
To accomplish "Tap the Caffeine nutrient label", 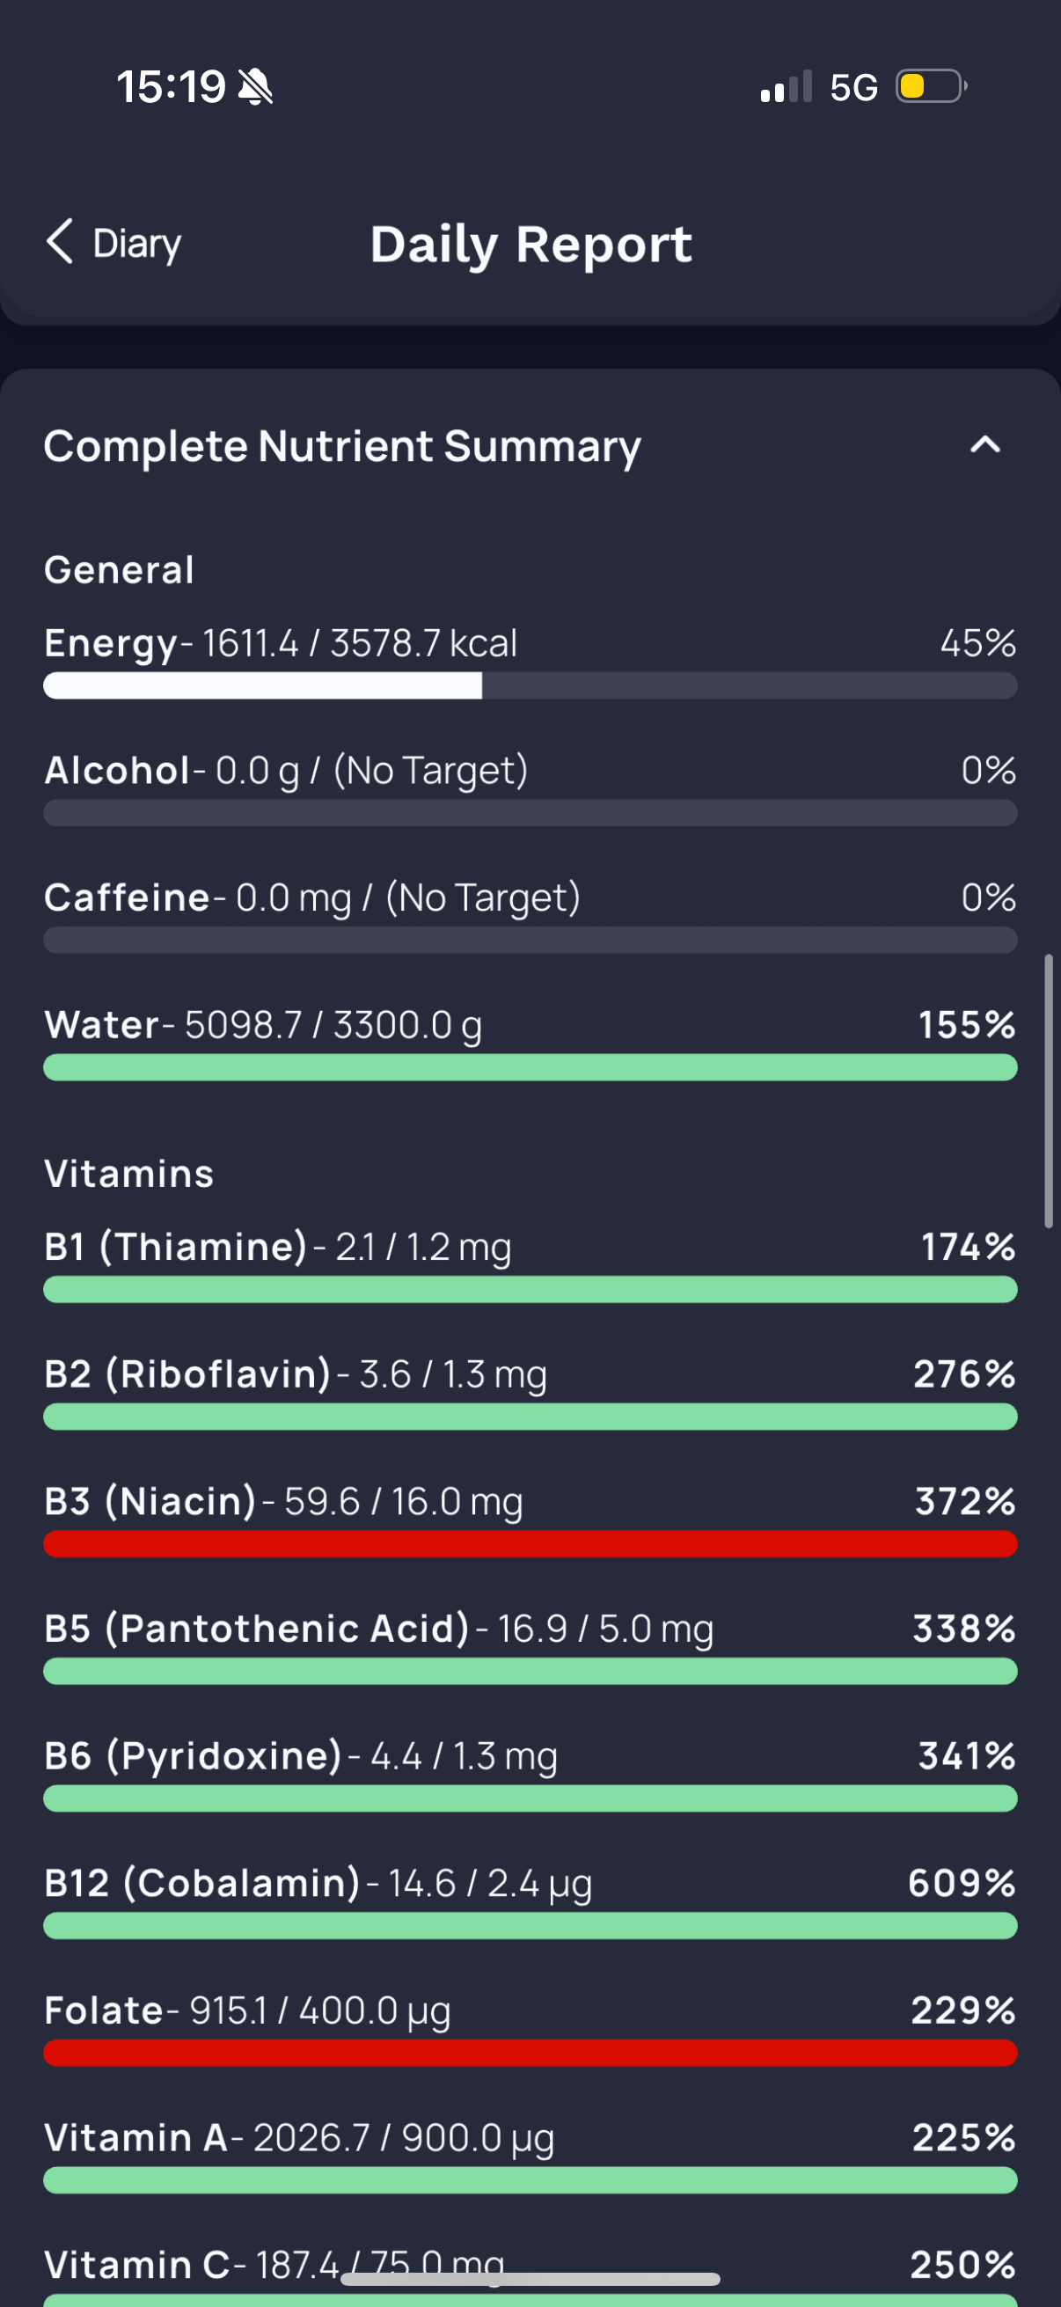I will (128, 897).
